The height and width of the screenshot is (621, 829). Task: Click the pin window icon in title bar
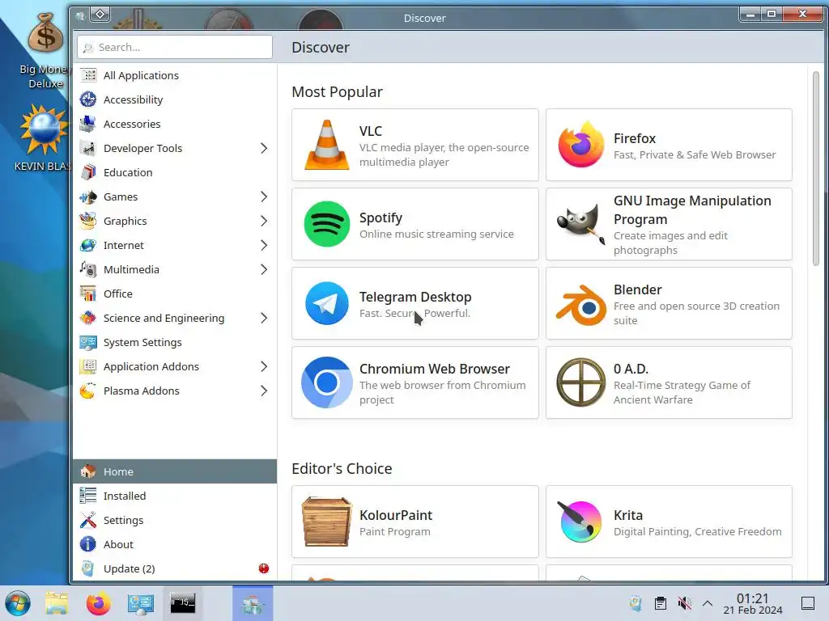[x=100, y=15]
